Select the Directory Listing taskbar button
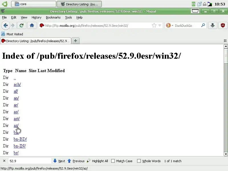 coord(79,4)
